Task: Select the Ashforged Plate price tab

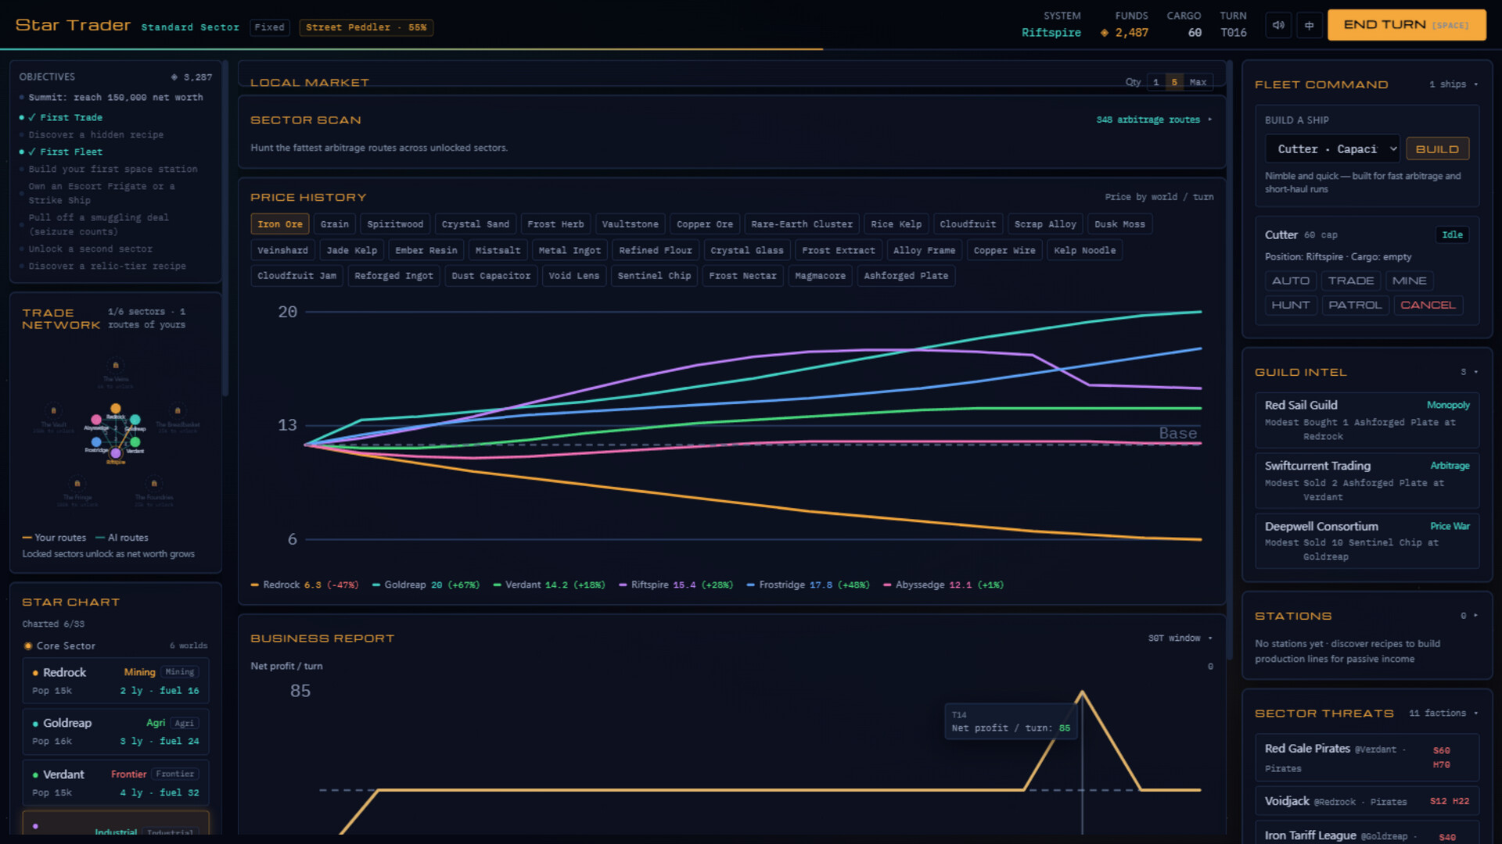Action: 906,276
